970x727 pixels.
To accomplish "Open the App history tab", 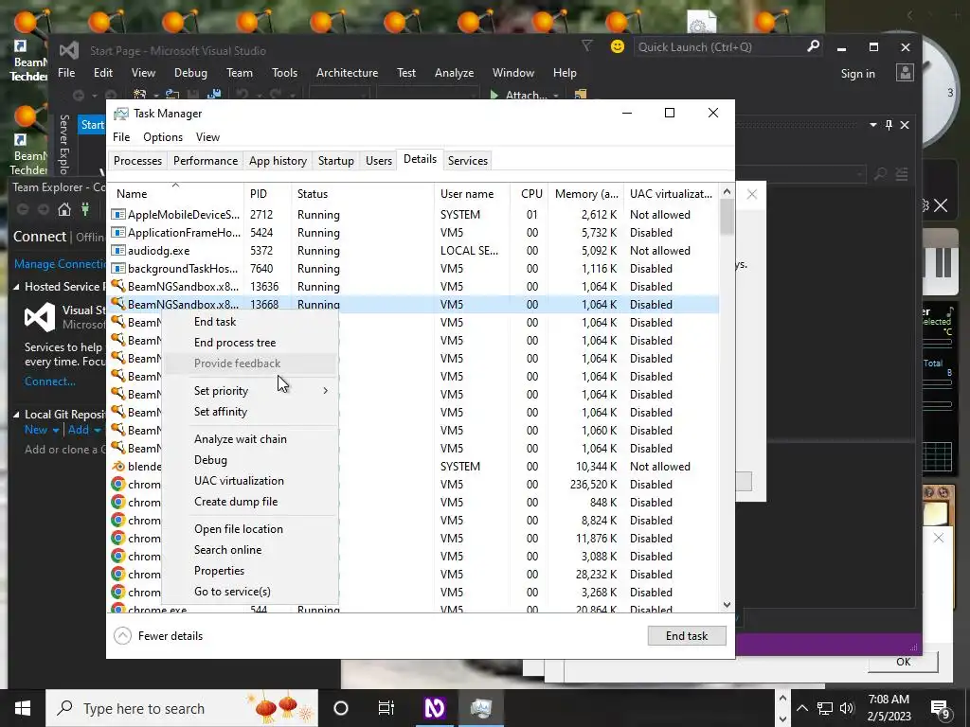I will click(278, 161).
